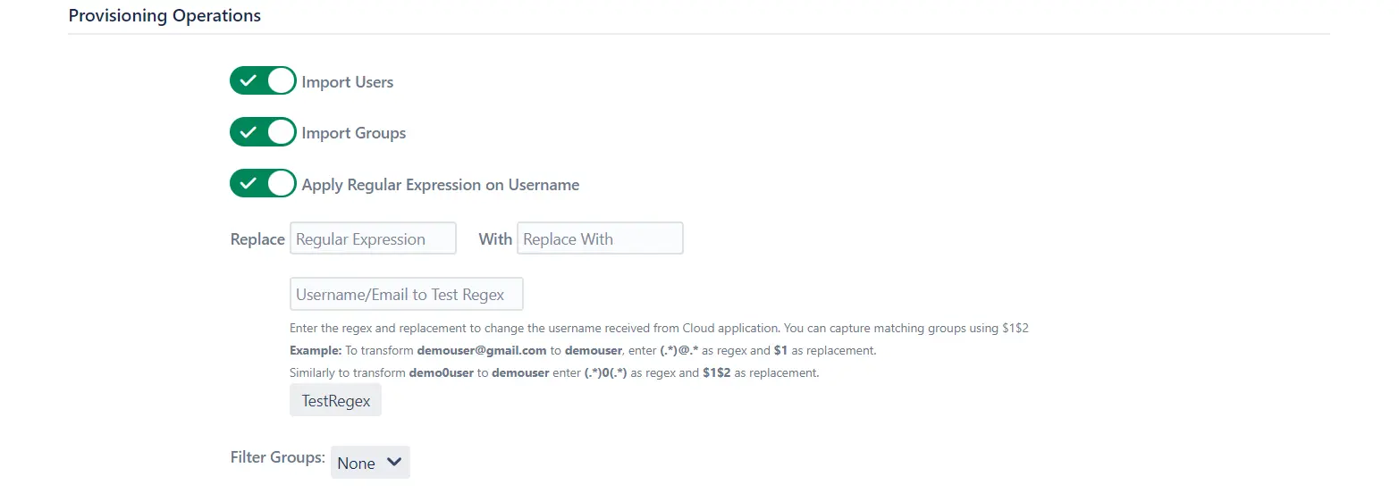
Task: Click the Filter Groups label
Action: click(x=277, y=457)
